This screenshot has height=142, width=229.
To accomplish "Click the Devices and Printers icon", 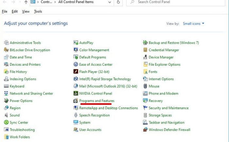I will (6, 64).
